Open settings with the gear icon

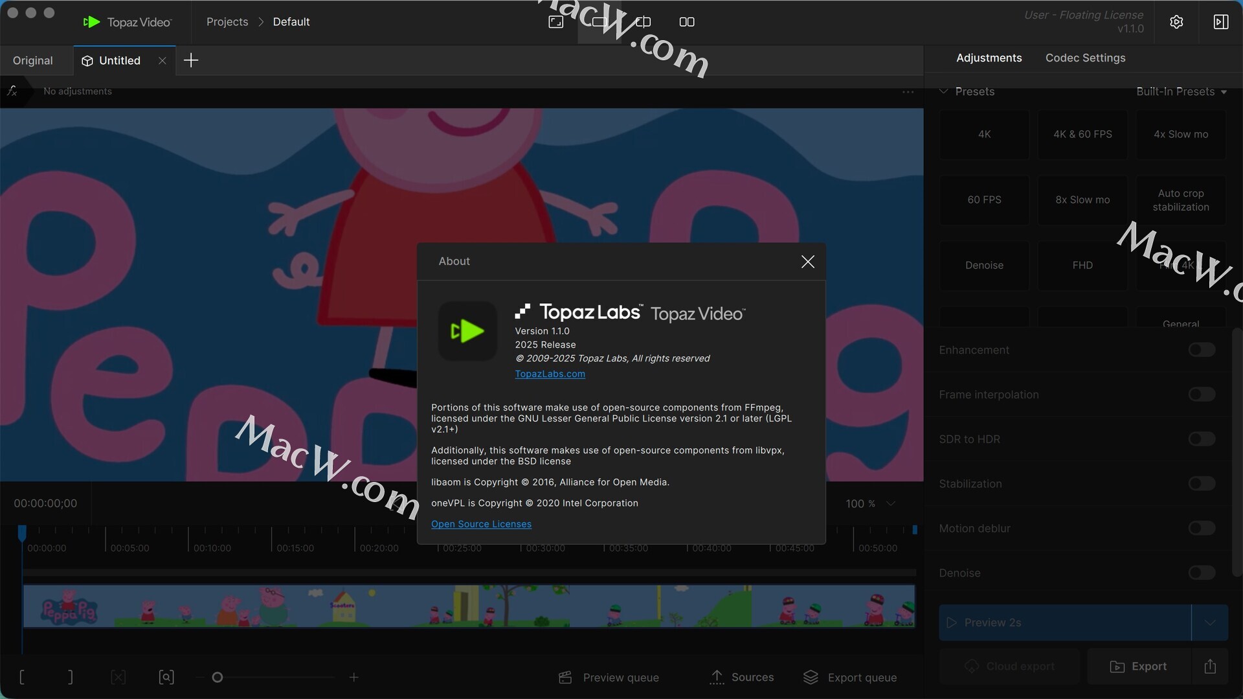click(x=1176, y=22)
